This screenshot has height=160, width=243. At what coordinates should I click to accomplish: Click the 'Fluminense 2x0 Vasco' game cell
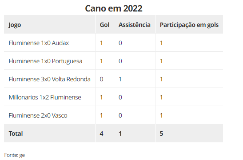point(38,115)
